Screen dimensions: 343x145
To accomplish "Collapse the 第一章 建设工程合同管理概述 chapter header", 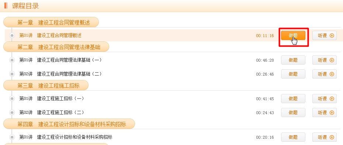I will click(51, 22).
